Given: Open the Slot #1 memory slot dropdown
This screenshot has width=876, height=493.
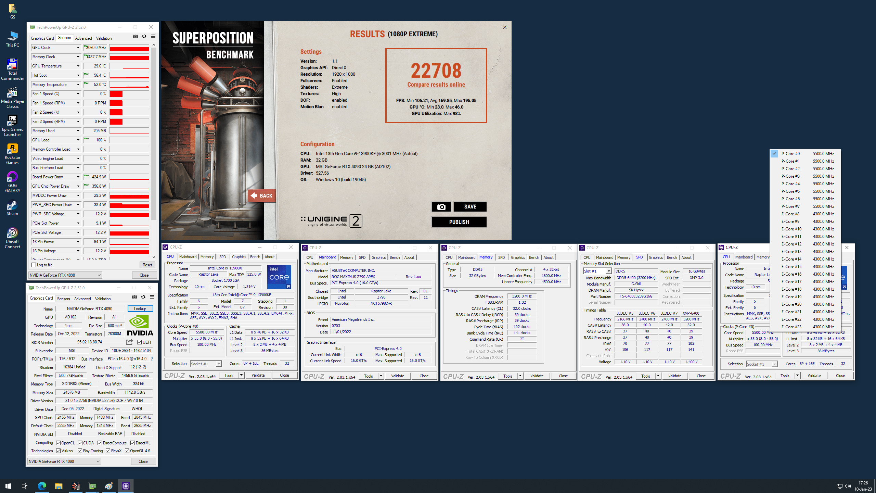Looking at the screenshot, I should pos(608,271).
